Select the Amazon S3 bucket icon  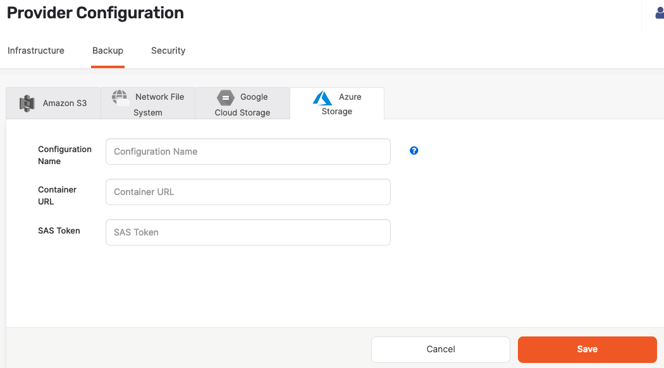click(27, 103)
